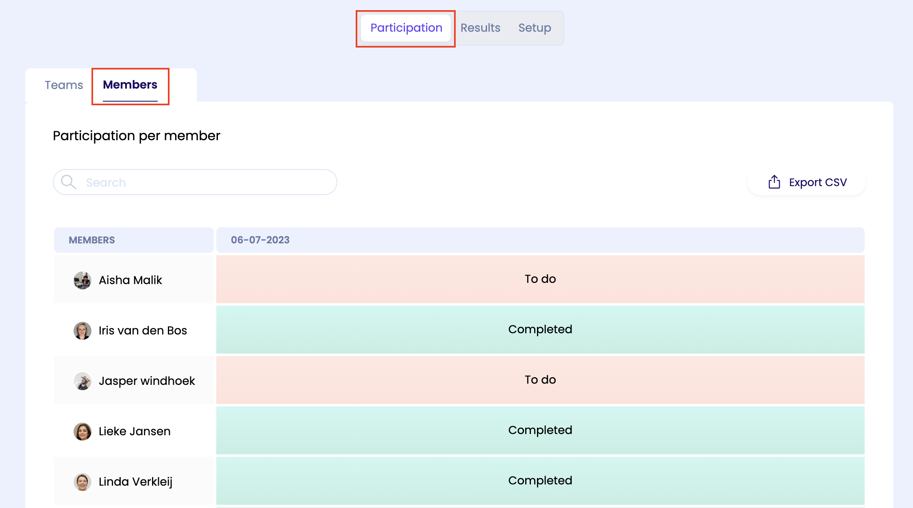Click Linda Verkleij's profile picture

tap(82, 482)
